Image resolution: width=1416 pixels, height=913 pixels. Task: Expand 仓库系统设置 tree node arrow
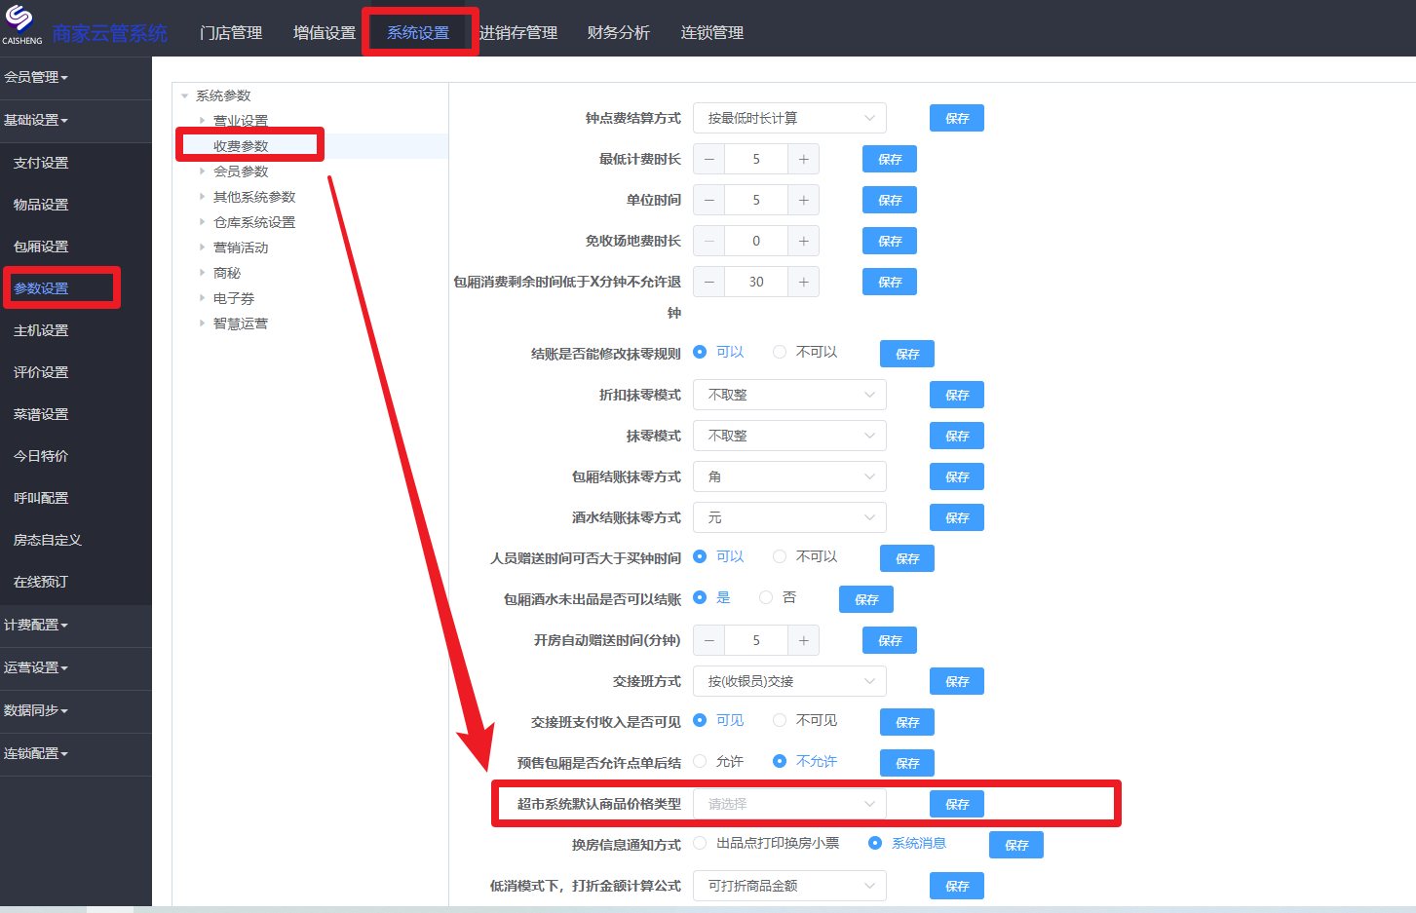[203, 222]
